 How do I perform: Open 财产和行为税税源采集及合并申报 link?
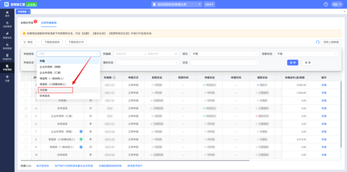74,166
